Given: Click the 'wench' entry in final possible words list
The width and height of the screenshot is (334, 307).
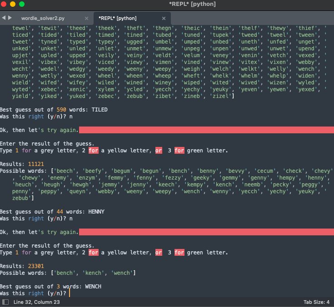Looking at the screenshot, I should coord(122,273).
